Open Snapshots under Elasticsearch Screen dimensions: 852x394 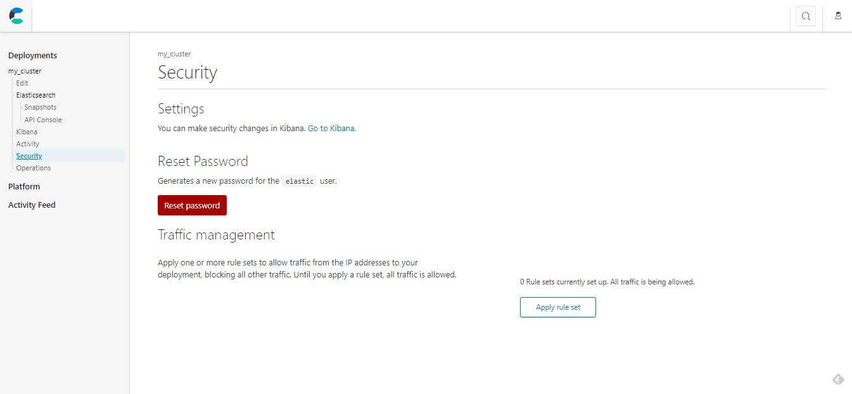click(x=41, y=107)
